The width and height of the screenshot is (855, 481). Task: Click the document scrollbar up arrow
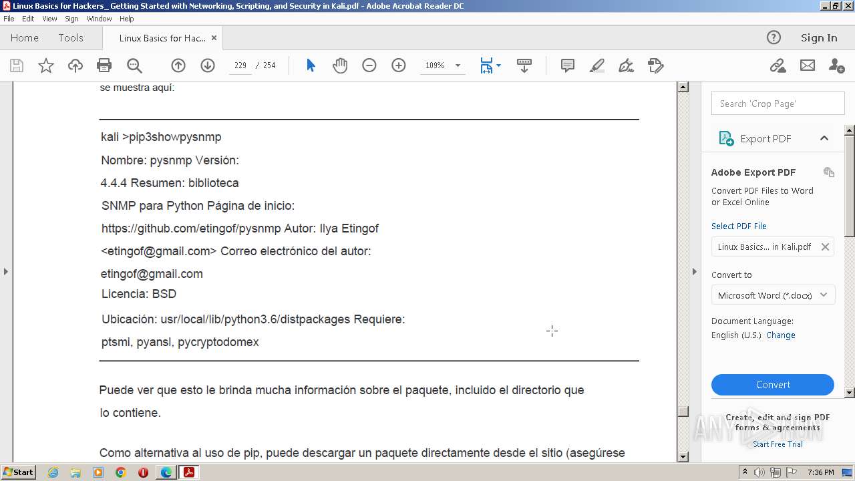(x=683, y=87)
